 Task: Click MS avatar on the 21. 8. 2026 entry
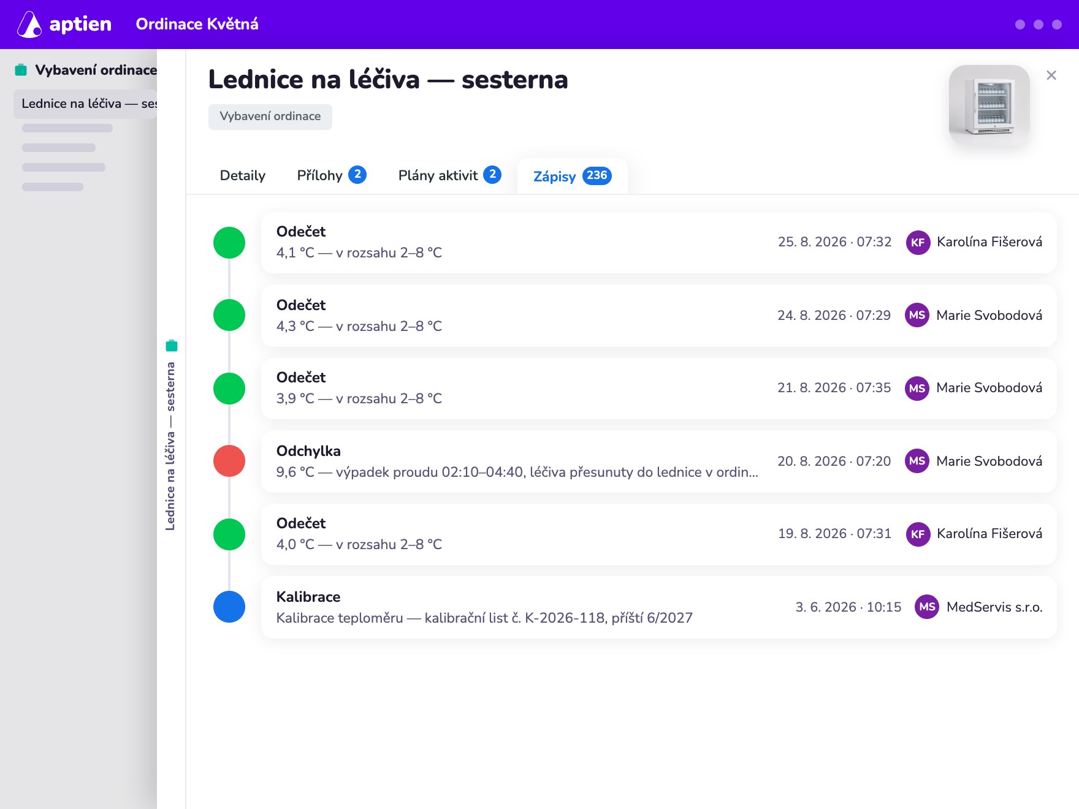[917, 389]
